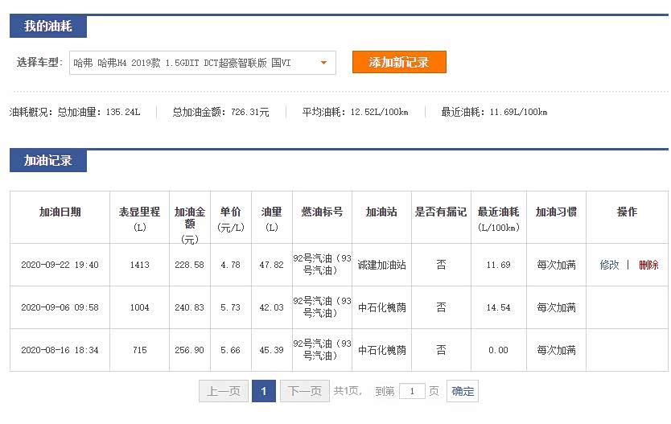Viewport: 671px width, 424px height.
Task: Select the 2020-08-16 18:34 record date
Action: point(60,350)
